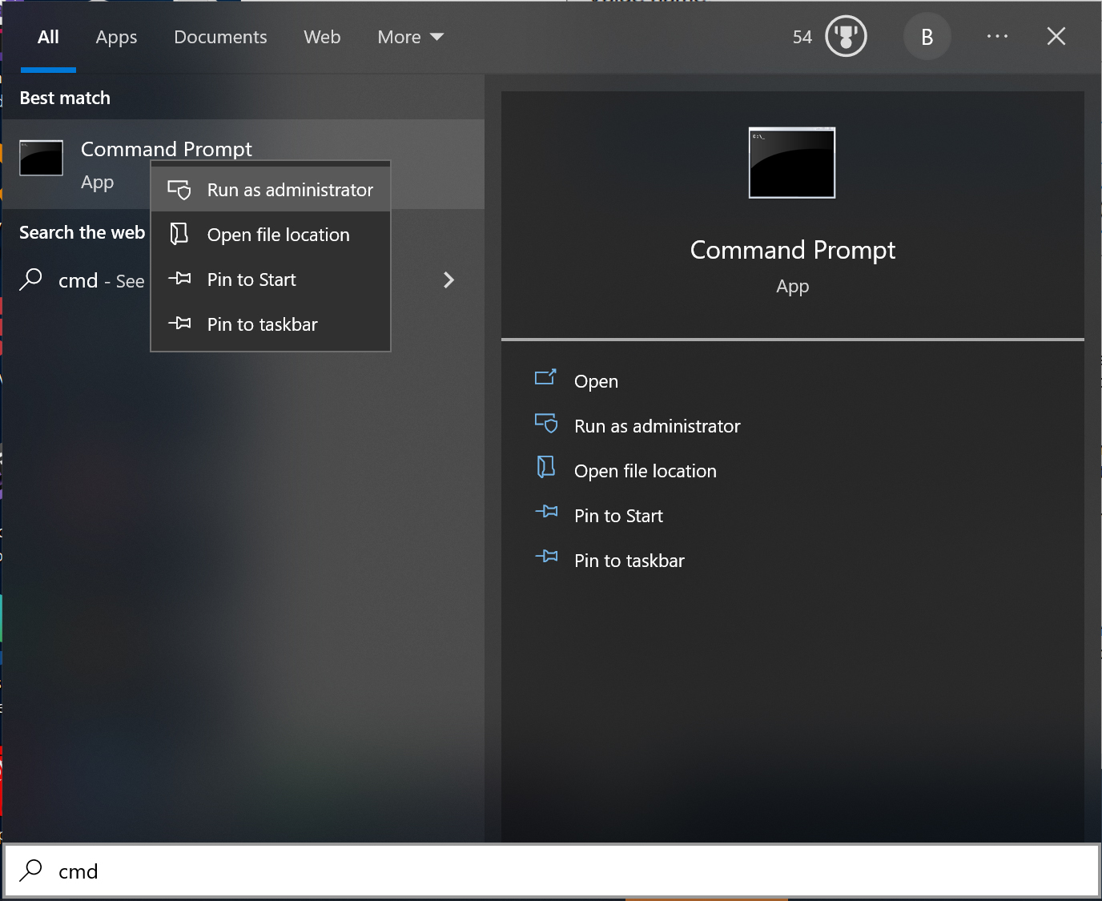Click shield icon in context menu
Image resolution: width=1102 pixels, height=901 pixels.
point(179,190)
